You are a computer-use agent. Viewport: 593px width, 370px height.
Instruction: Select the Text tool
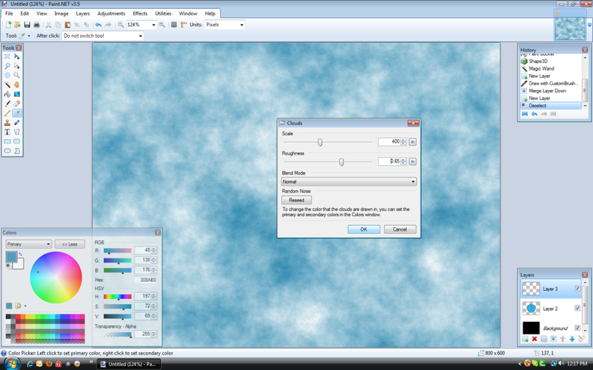point(7,132)
